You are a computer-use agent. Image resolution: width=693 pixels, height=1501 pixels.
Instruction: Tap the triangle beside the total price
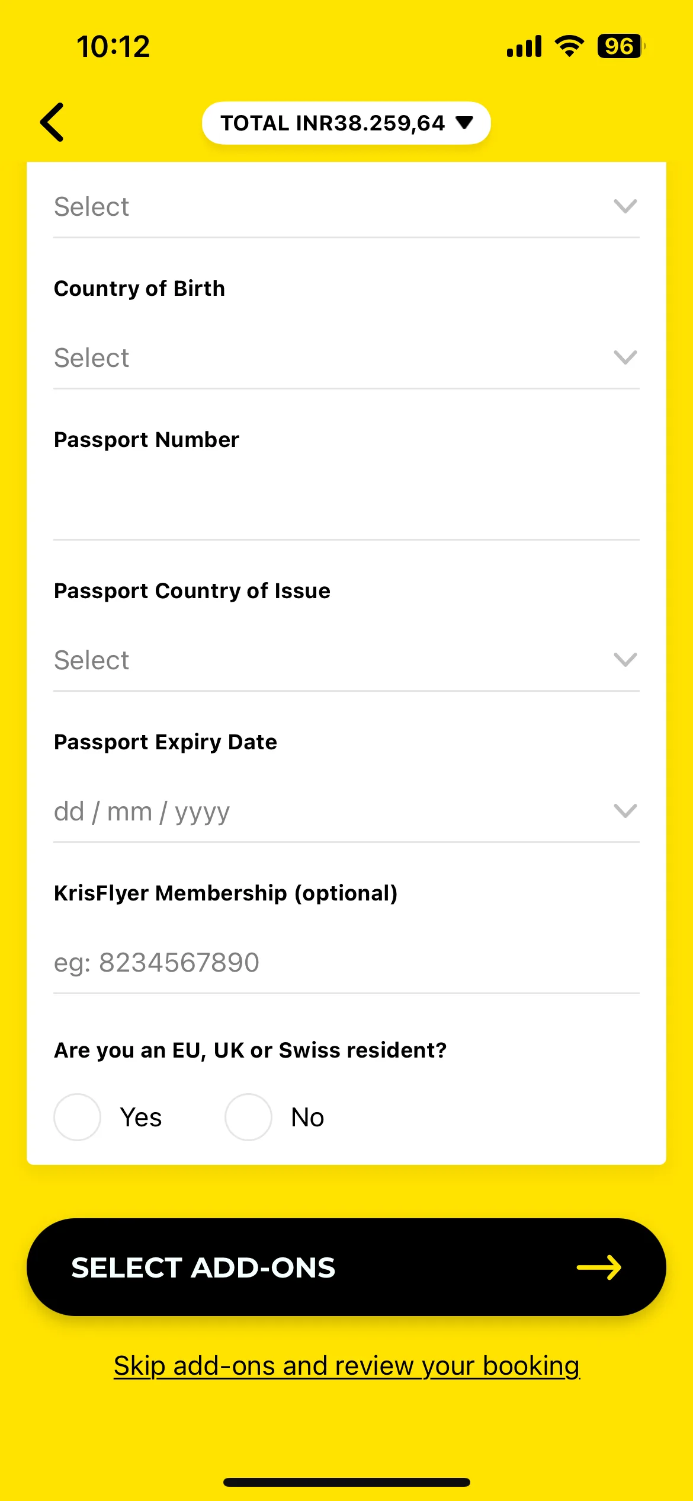click(464, 123)
